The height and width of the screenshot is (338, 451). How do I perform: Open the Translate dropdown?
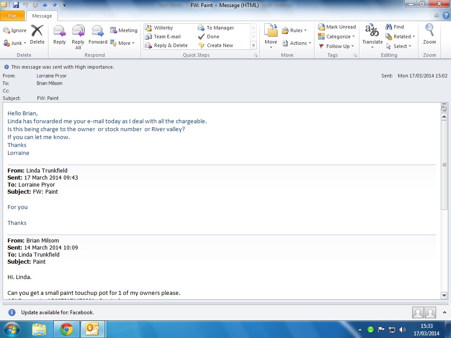[372, 36]
